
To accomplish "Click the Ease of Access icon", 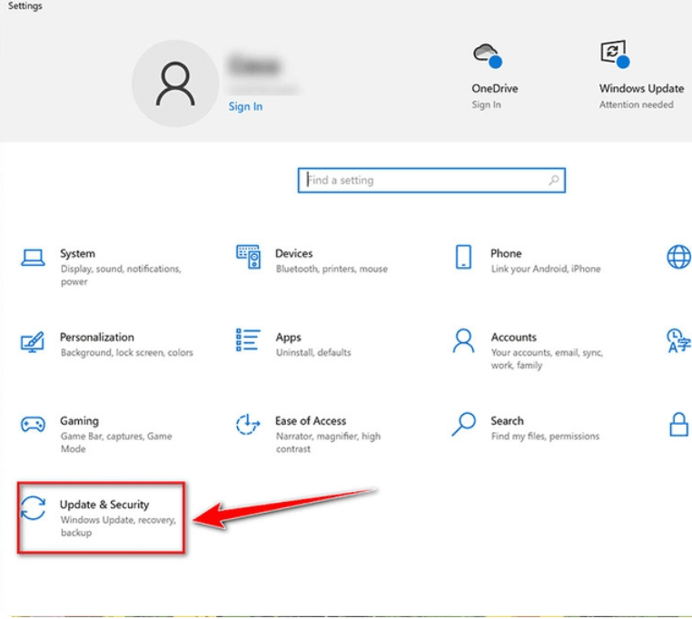I will (248, 425).
